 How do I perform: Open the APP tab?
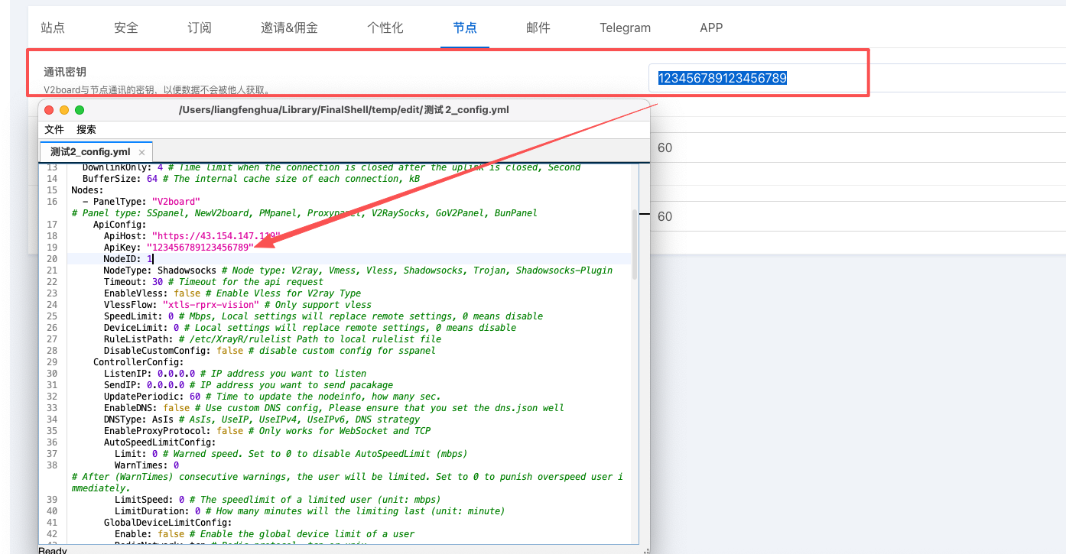[711, 28]
